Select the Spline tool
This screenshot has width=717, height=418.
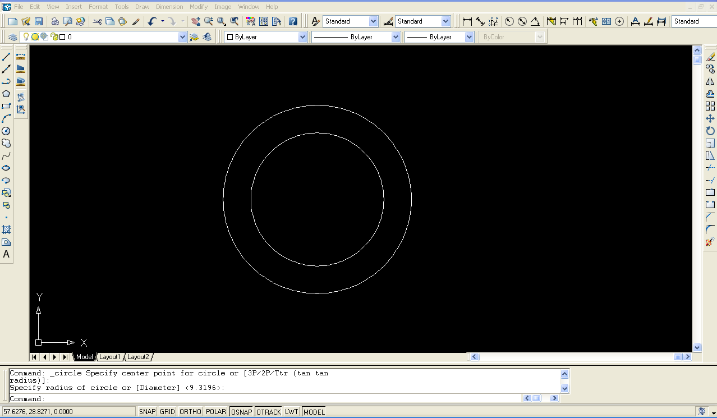point(6,155)
